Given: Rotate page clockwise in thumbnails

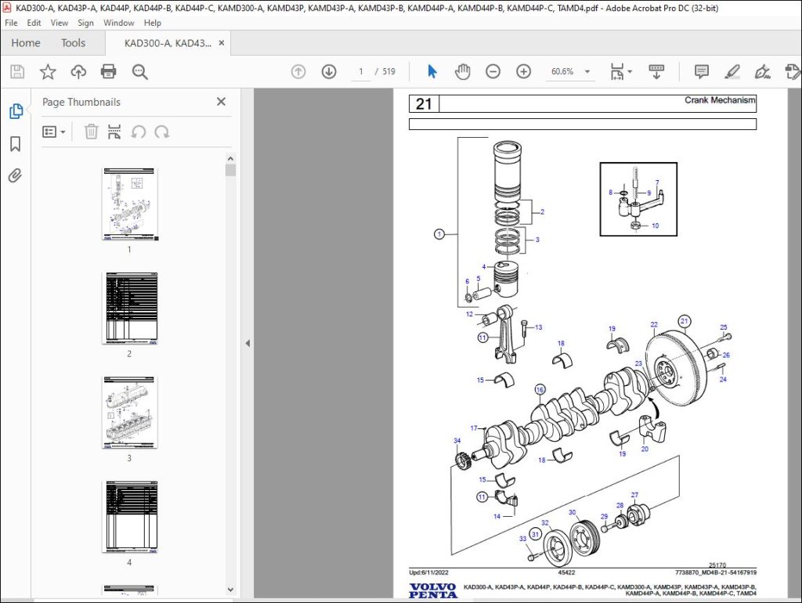Looking at the screenshot, I should 162,132.
